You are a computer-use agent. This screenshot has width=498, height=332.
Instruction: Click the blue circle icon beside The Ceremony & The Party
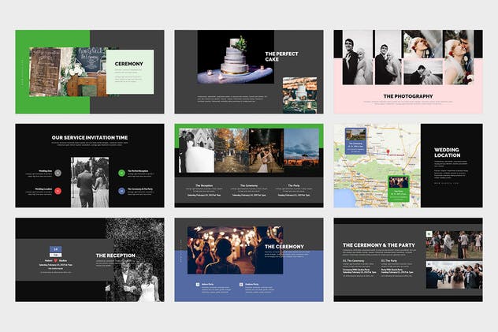coord(121,191)
